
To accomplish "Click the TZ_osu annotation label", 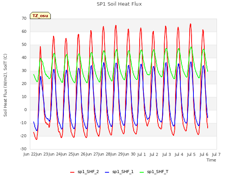I will [40, 16].
